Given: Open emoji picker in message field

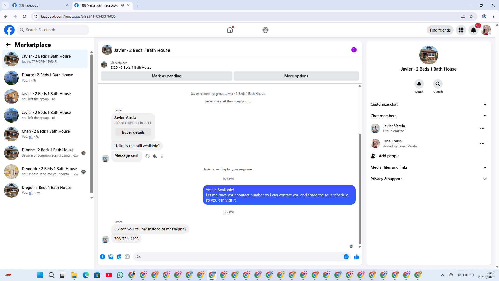Looking at the screenshot, I should (346, 257).
